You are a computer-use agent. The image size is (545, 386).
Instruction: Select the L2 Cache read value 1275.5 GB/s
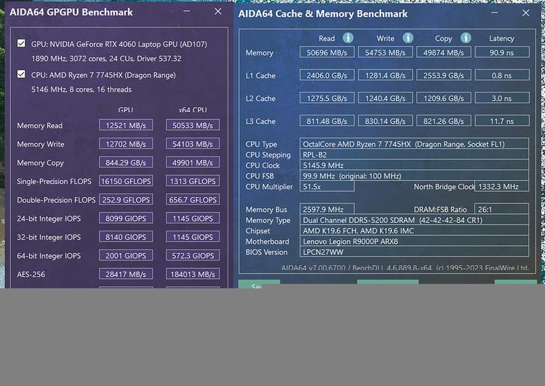pyautogui.click(x=327, y=98)
